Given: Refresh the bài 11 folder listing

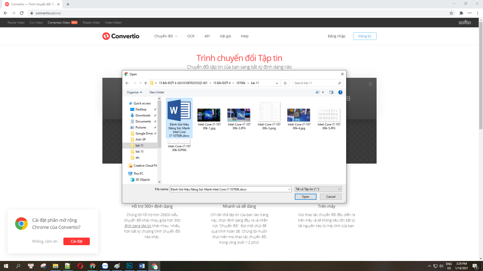Looking at the screenshot, I should tap(285, 83).
